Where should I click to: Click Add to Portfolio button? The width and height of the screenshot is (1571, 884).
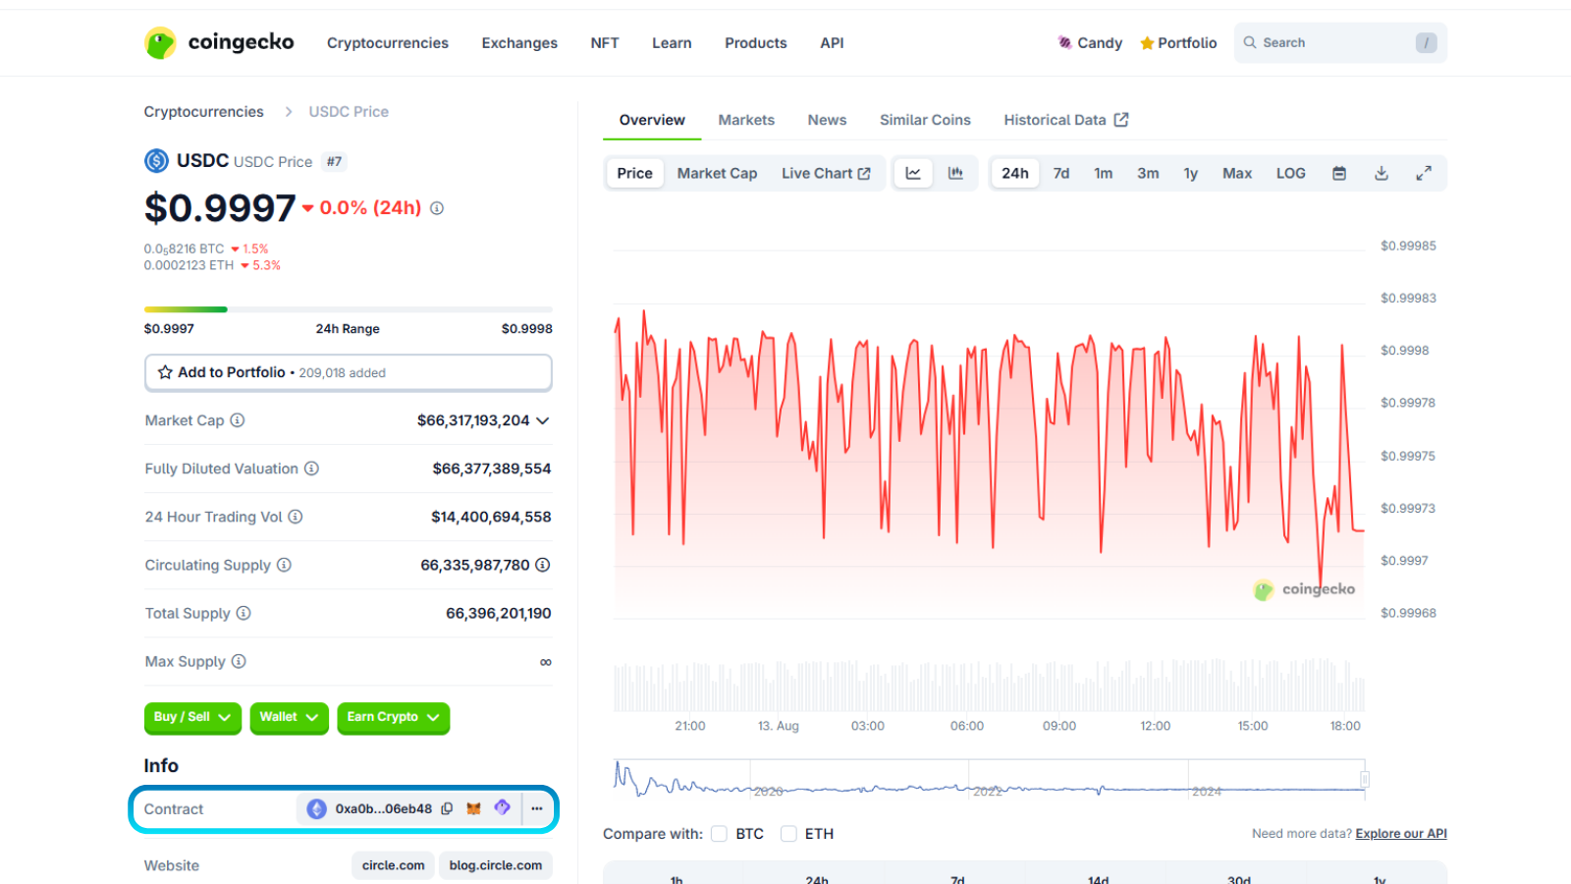pos(349,372)
